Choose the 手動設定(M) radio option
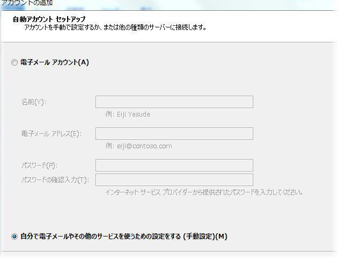The width and height of the screenshot is (338, 258). (14, 236)
